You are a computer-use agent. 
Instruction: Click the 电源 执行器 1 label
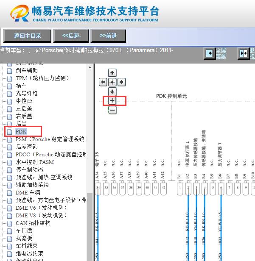click(187, 154)
